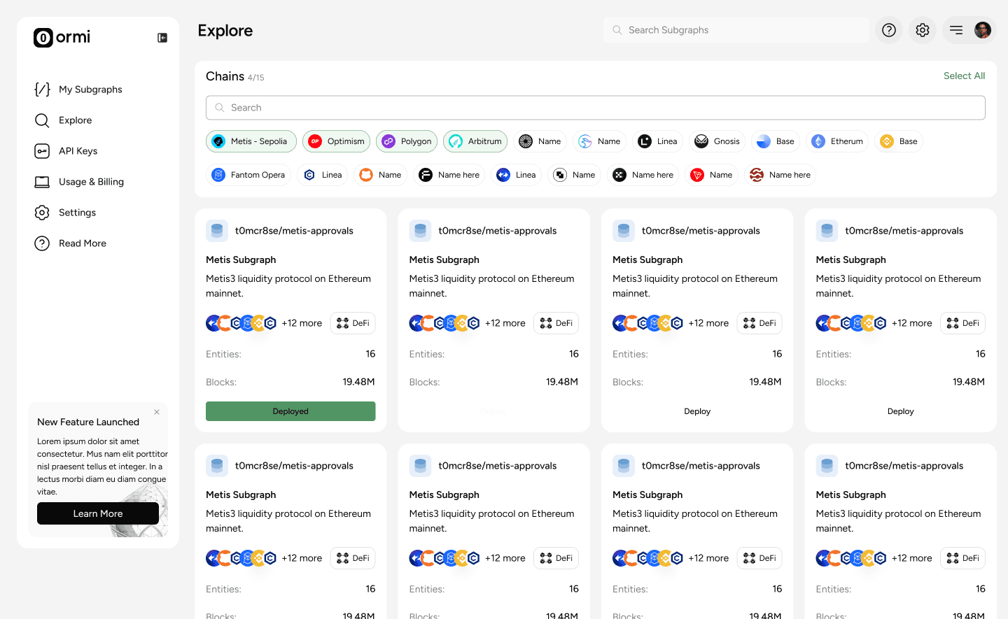Deselect the Polygon chain chip
This screenshot has width=1008, height=619.
(407, 141)
